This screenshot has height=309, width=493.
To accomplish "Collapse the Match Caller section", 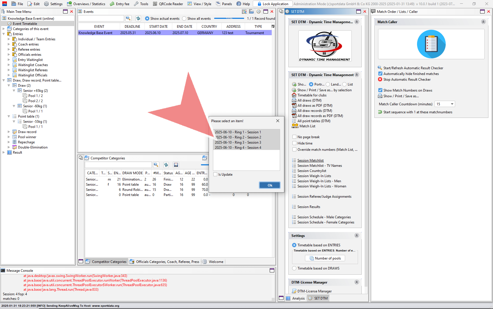I will 483,22.
